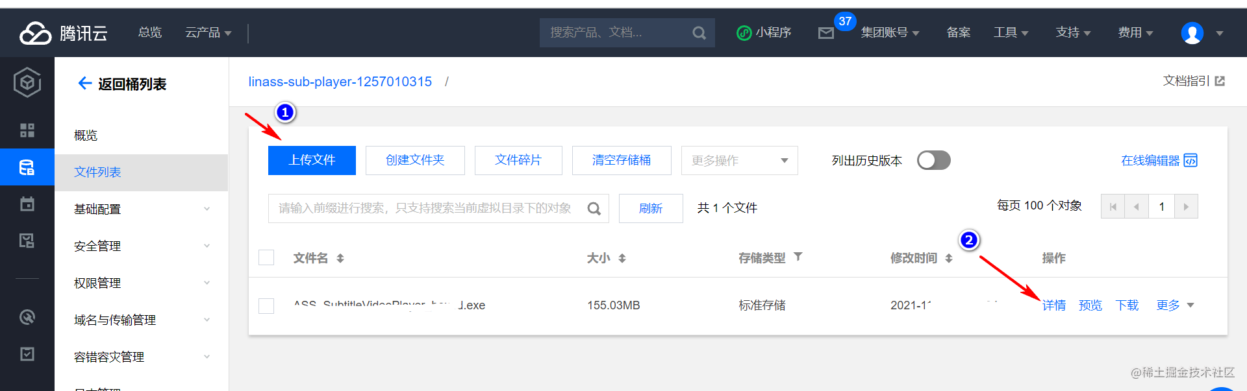Click the checklist task icon in left sidebar

[x=27, y=354]
